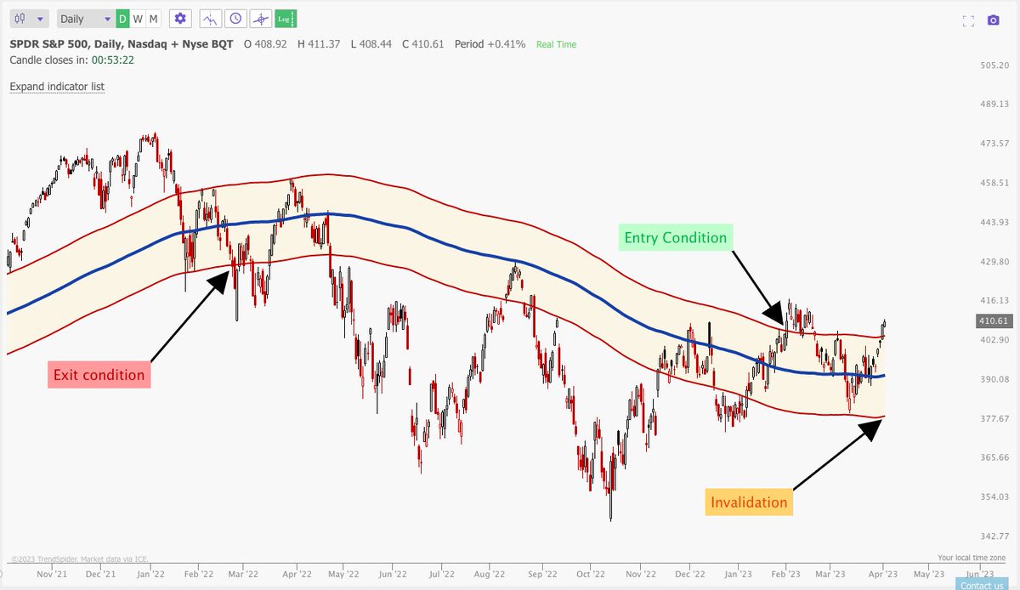Click the crosshair trendline tool icon

[260, 18]
